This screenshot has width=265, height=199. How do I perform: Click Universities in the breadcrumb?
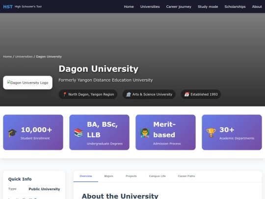[x=24, y=57]
